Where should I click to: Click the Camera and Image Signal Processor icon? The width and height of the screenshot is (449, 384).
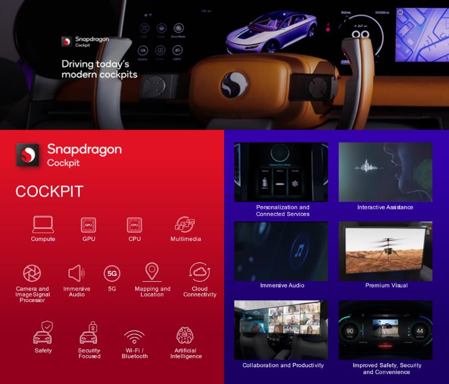click(x=32, y=273)
